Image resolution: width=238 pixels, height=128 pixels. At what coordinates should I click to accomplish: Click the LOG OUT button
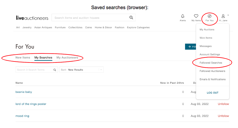tap(212, 93)
